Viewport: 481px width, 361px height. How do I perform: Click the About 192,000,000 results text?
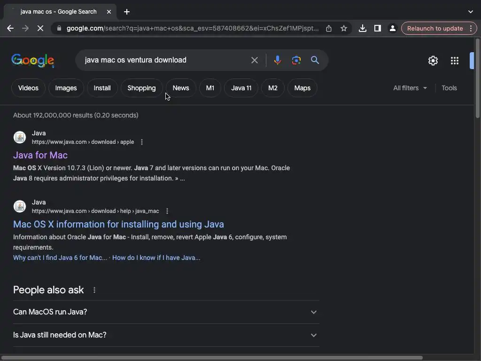point(76,116)
